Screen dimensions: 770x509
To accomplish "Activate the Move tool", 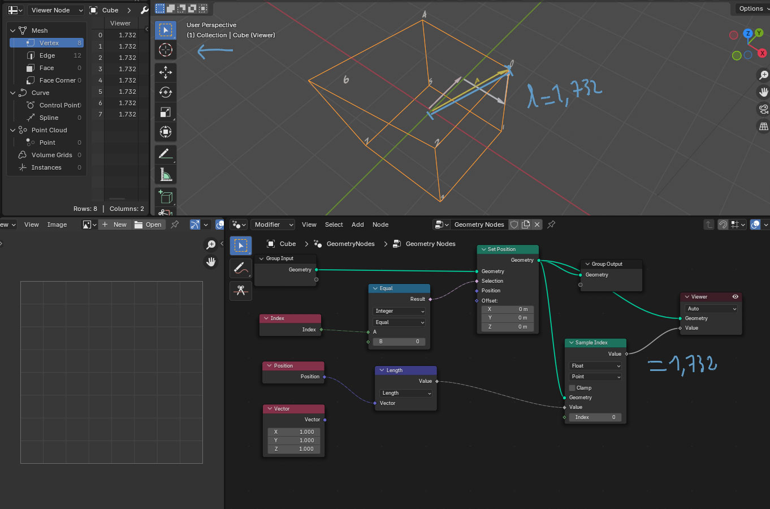I will tap(166, 72).
